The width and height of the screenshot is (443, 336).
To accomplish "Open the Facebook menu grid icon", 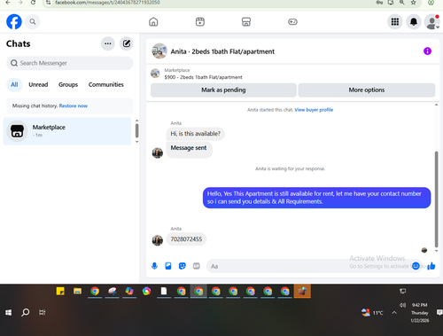I will pyautogui.click(x=395, y=21).
